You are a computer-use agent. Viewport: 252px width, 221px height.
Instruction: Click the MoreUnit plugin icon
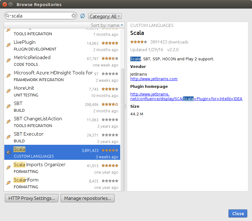point(8,90)
